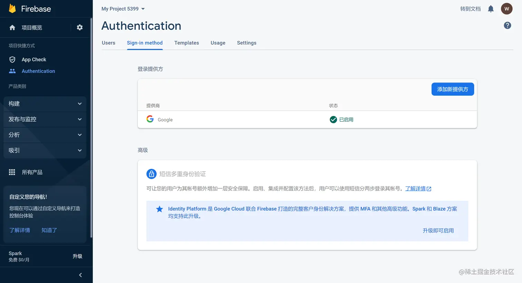Viewport: 522px width, 283px height.
Task: Expand the 发布与监控 category
Action: [x=45, y=119]
